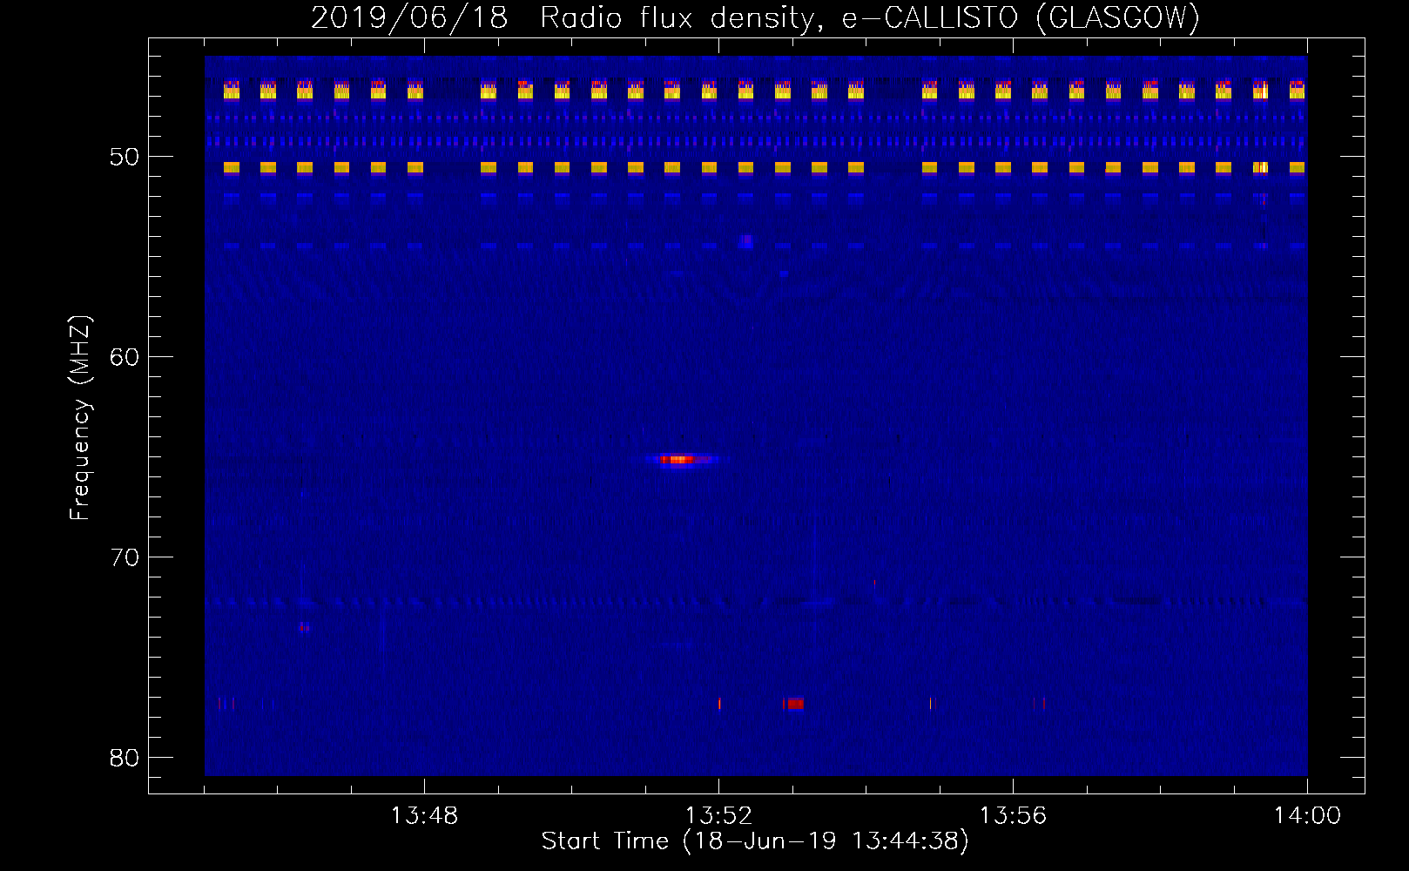Click the 13:56 time tick label

click(1013, 816)
